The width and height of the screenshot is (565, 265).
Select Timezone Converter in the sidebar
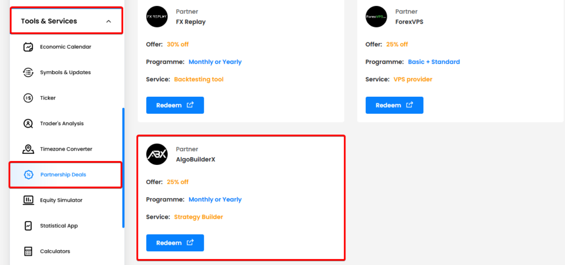(66, 149)
